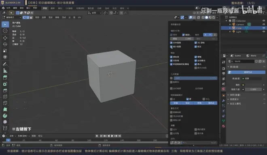Toggle the 统计信息 statistics checkbox
The height and width of the screenshot is (155, 267).
tap(171, 46)
